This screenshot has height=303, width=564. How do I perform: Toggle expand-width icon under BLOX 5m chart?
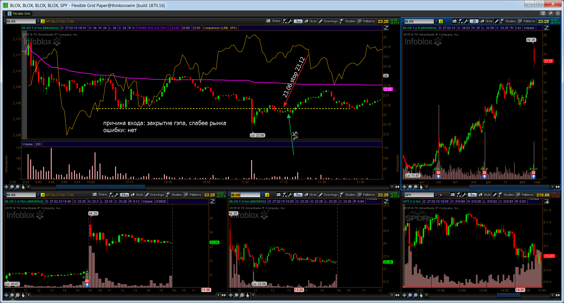397,295
